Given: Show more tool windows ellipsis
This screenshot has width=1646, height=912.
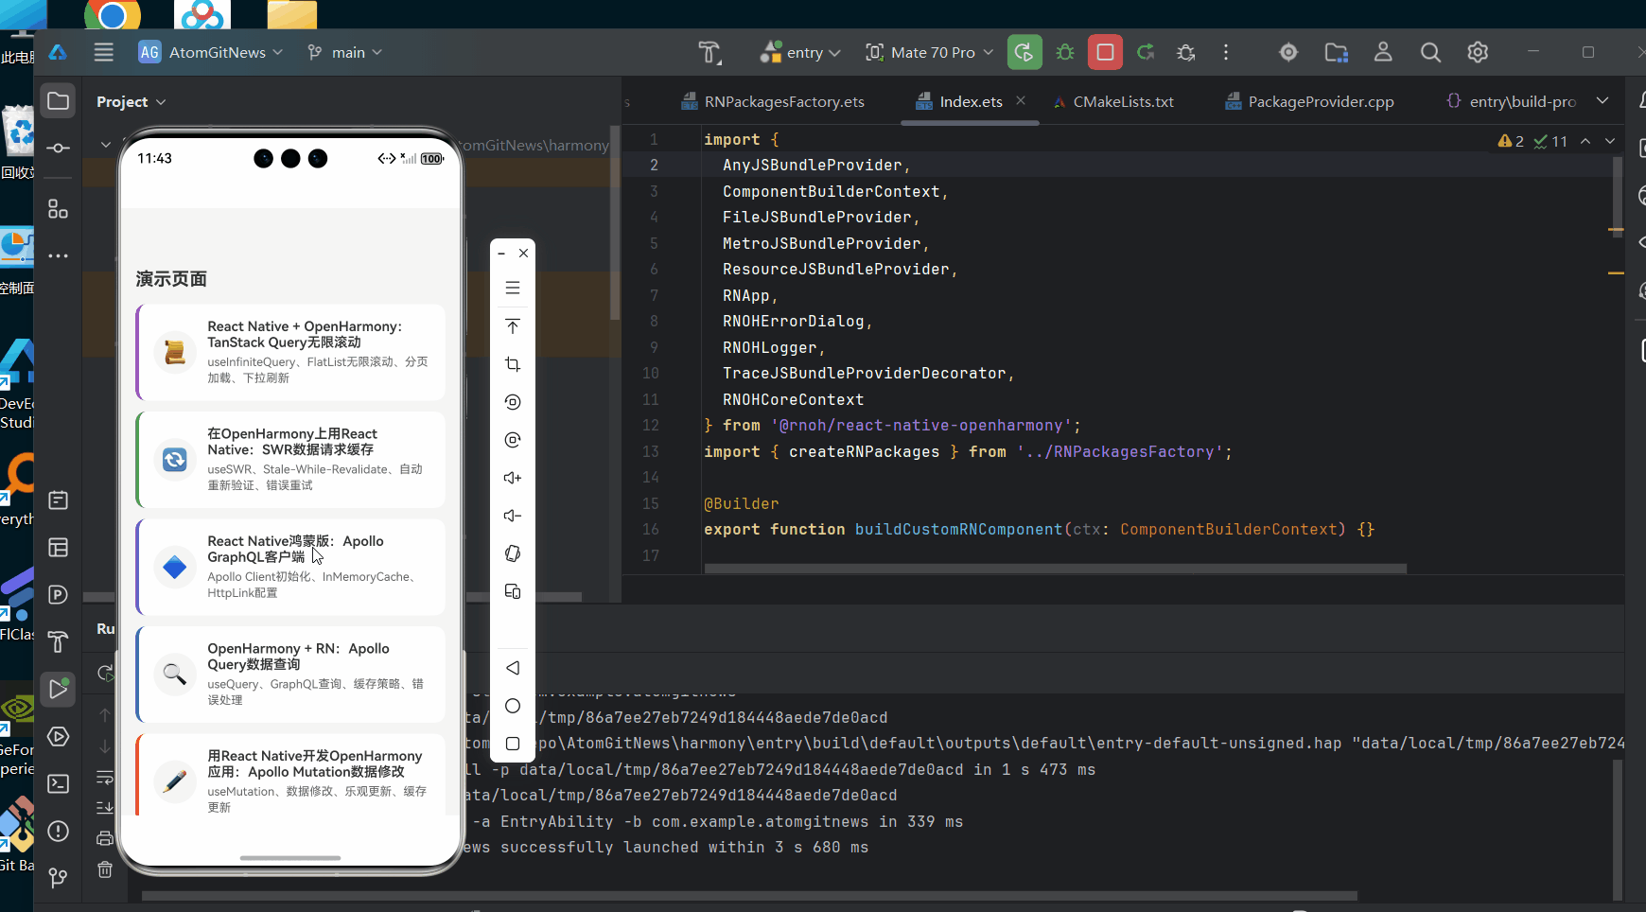Looking at the screenshot, I should (x=58, y=255).
